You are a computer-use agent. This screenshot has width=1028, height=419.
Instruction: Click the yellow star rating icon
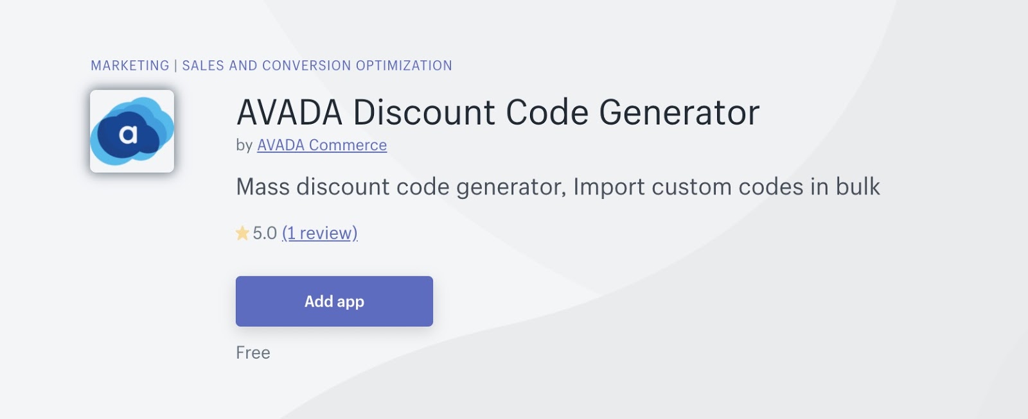coord(242,233)
